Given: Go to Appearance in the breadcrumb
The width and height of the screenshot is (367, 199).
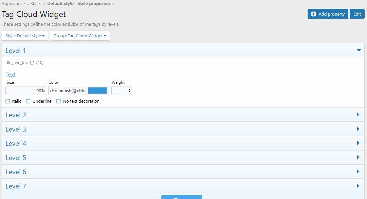Looking at the screenshot, I should coord(13,4).
